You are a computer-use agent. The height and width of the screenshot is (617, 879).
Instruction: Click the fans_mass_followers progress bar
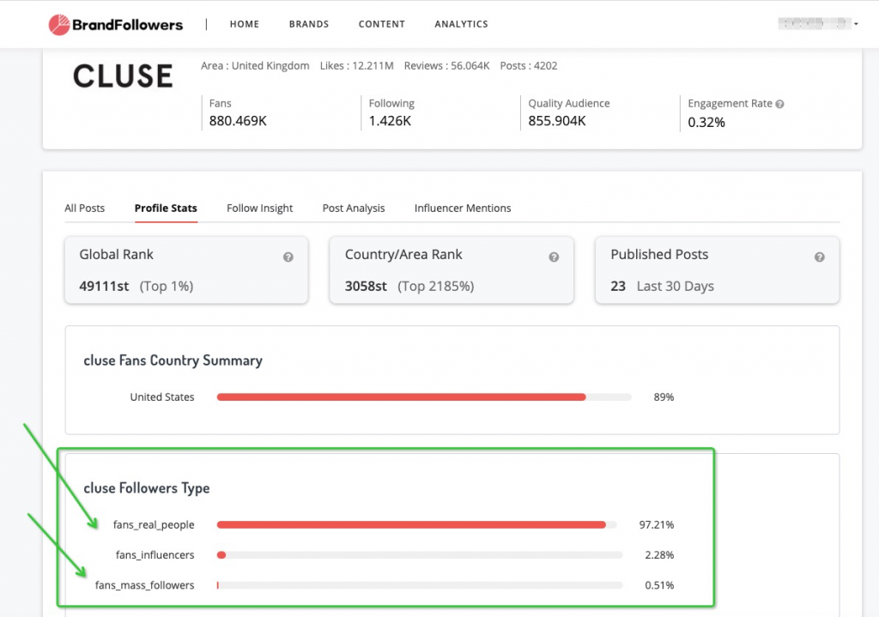(419, 585)
